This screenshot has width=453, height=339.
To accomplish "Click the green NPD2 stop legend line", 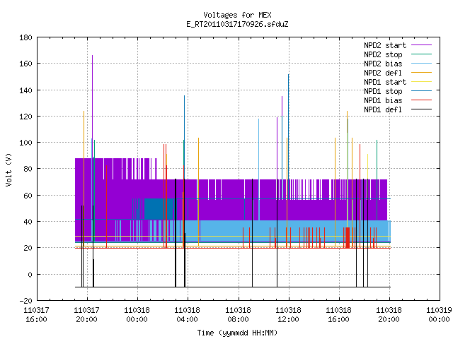I will pyautogui.click(x=421, y=54).
